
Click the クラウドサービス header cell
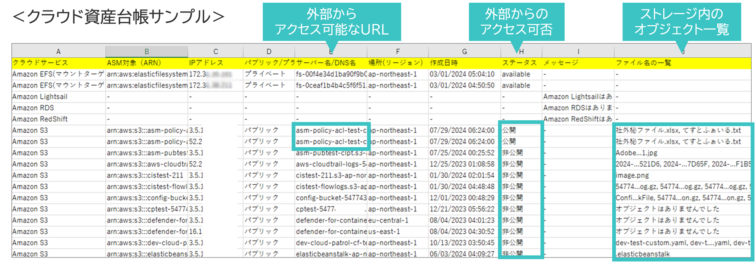click(x=59, y=63)
